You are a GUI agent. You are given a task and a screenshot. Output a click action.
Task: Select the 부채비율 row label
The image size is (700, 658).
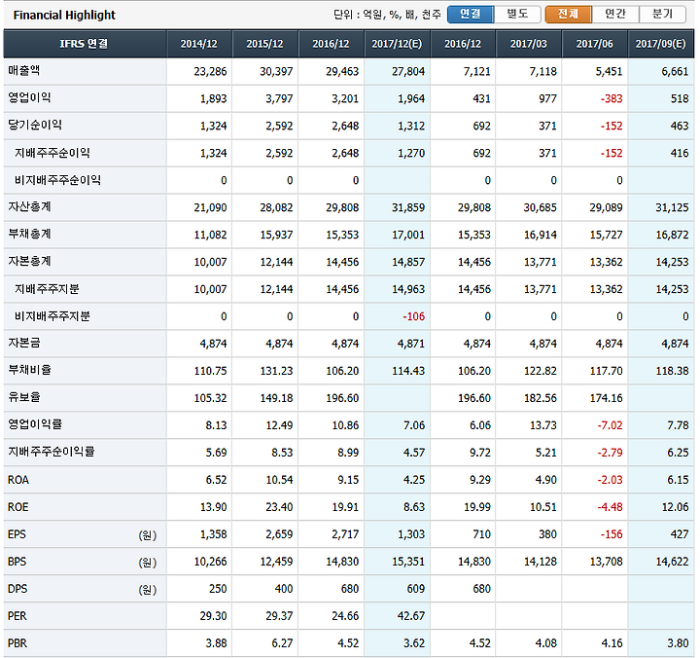[x=29, y=371]
